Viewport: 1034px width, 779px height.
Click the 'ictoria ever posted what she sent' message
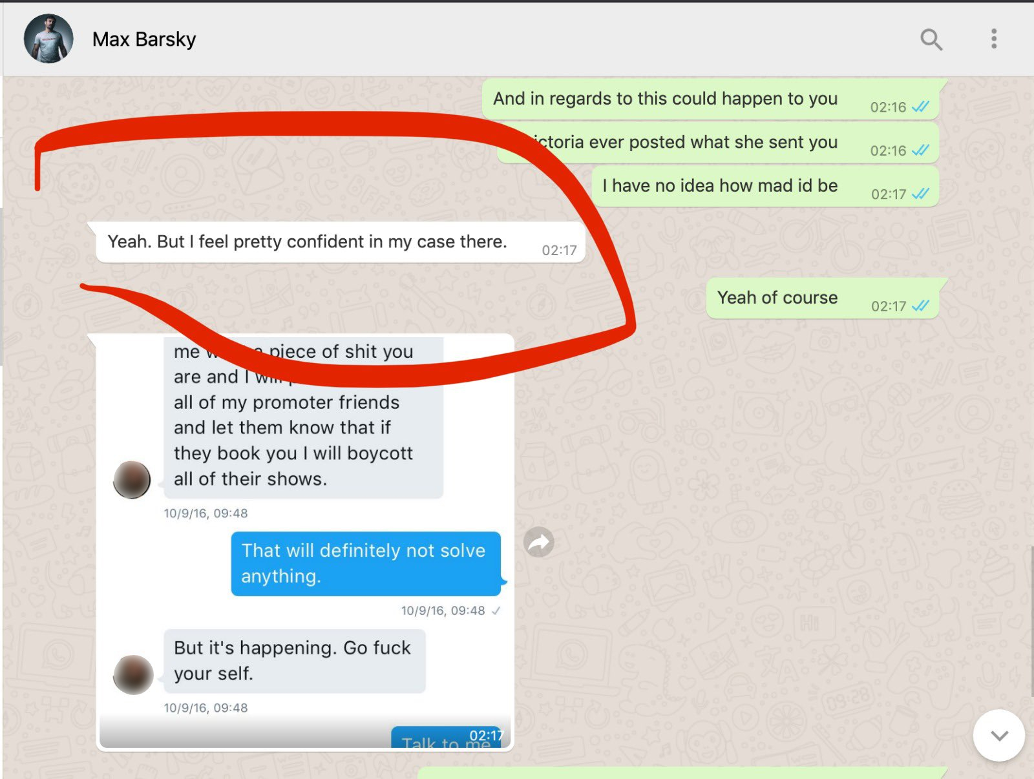coord(718,143)
